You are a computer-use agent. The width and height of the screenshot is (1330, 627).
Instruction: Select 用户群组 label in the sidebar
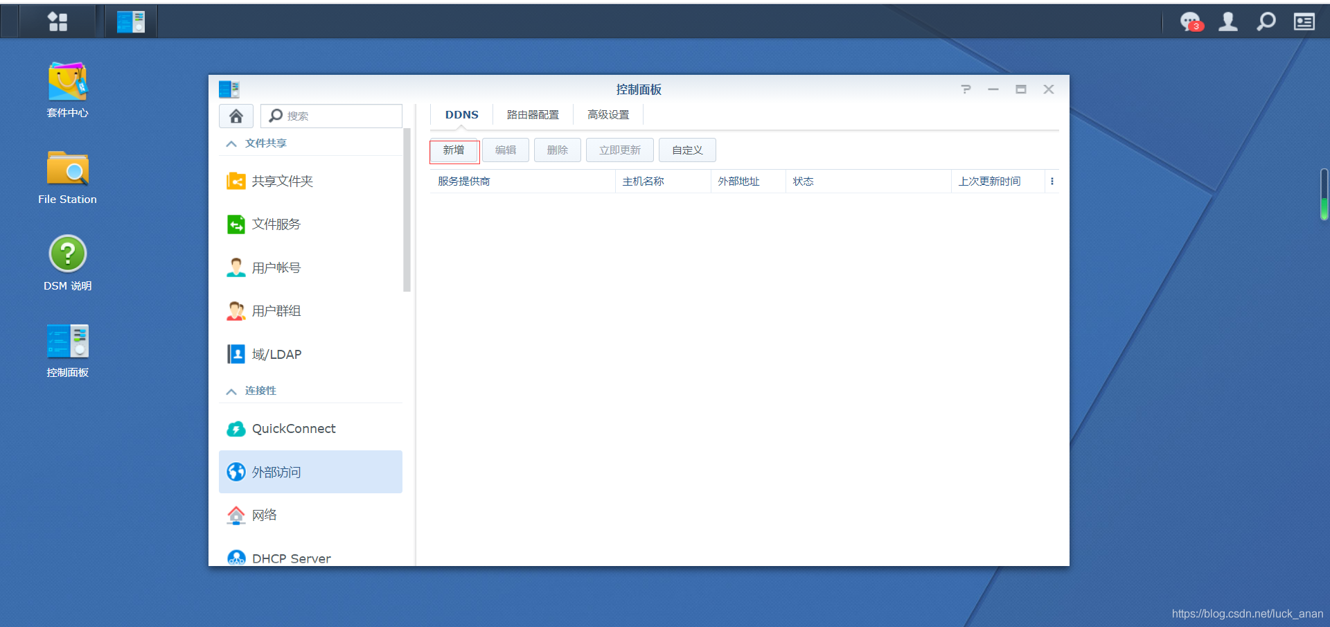[276, 311]
